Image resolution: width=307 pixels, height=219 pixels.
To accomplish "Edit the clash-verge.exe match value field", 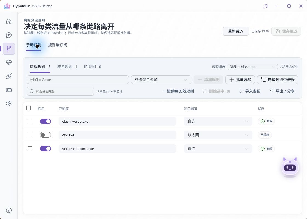I will pyautogui.click(x=118, y=121).
